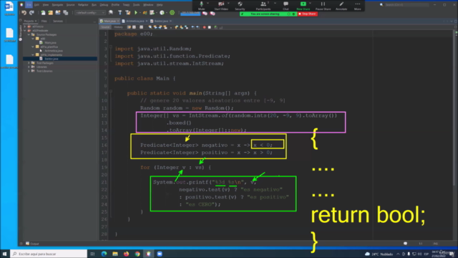This screenshot has height=258, width=458.
Task: Open Security in Zoom toolbar
Action: [240, 6]
